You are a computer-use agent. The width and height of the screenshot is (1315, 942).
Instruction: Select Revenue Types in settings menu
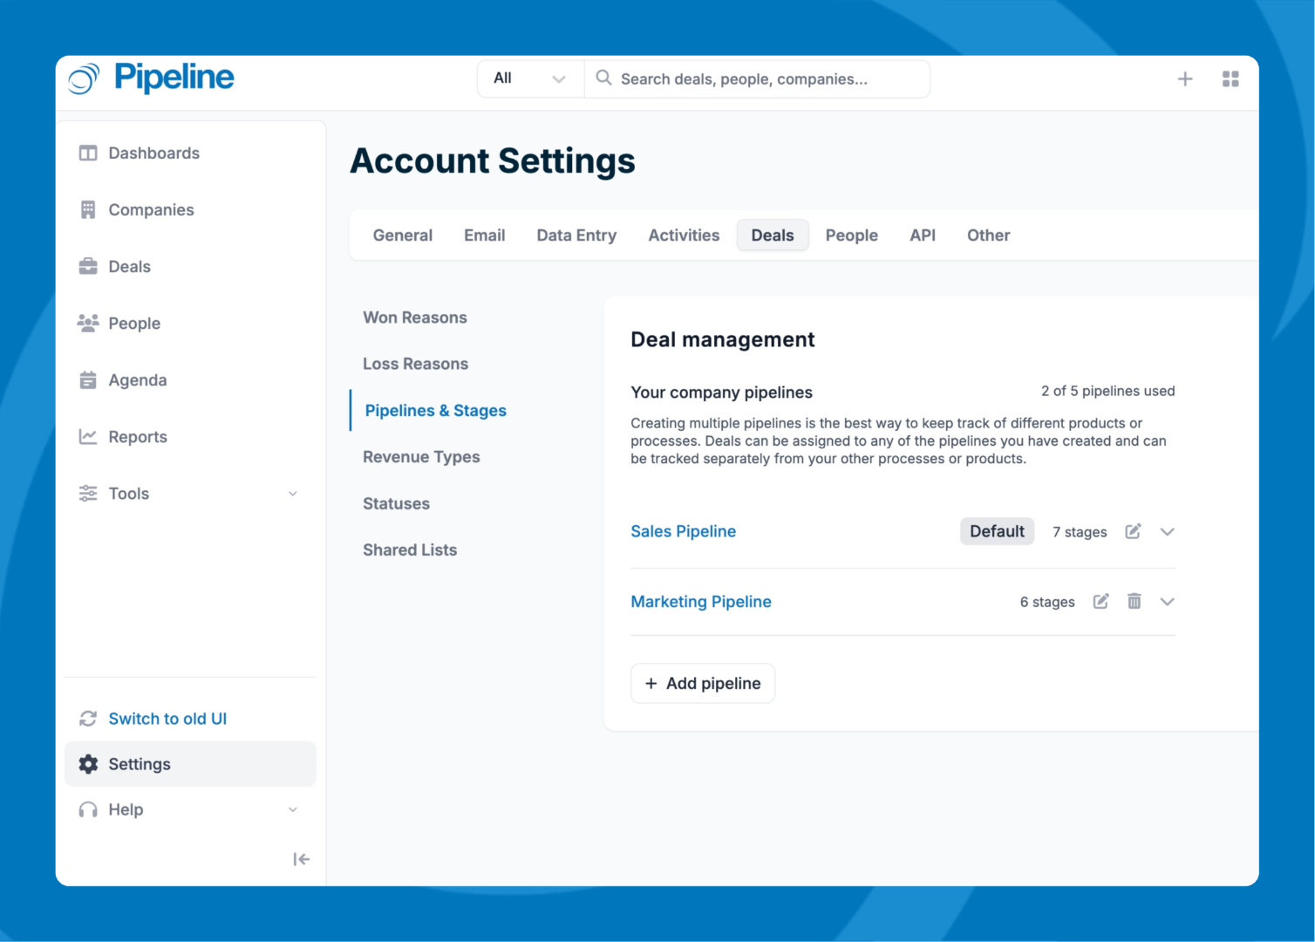tap(421, 457)
